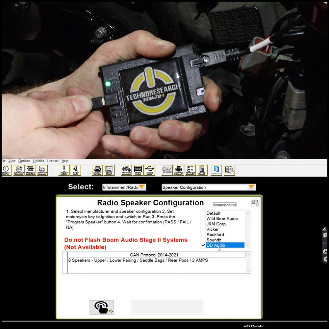Launch the TeamViewer toolbar icon
329x329 pixels.
pyautogui.click(x=216, y=170)
